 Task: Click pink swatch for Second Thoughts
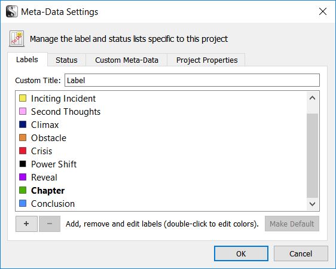(x=23, y=111)
